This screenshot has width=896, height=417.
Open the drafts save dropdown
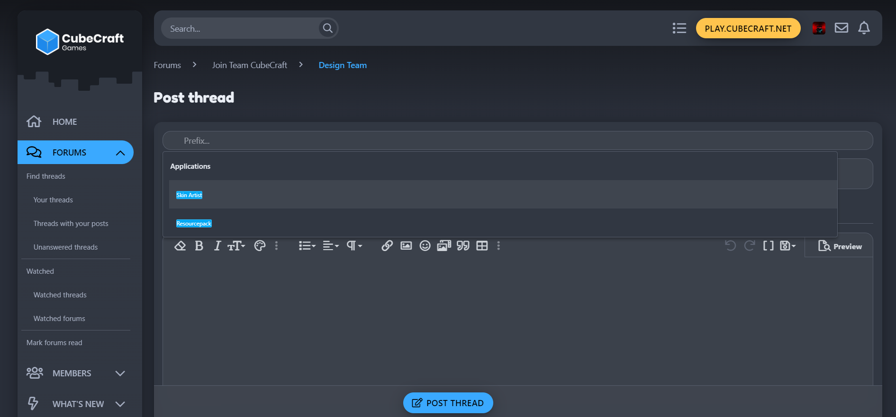click(x=787, y=245)
